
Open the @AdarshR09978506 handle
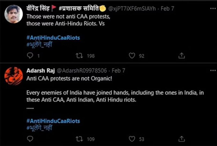pos(81,71)
